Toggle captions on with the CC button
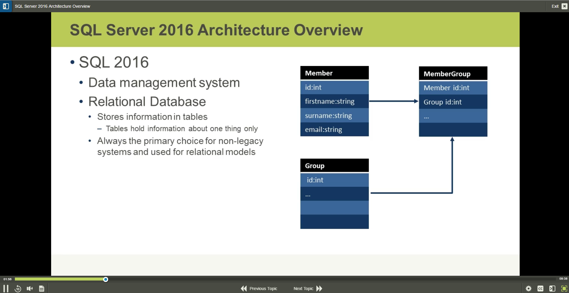The height and width of the screenshot is (293, 569). [x=540, y=288]
